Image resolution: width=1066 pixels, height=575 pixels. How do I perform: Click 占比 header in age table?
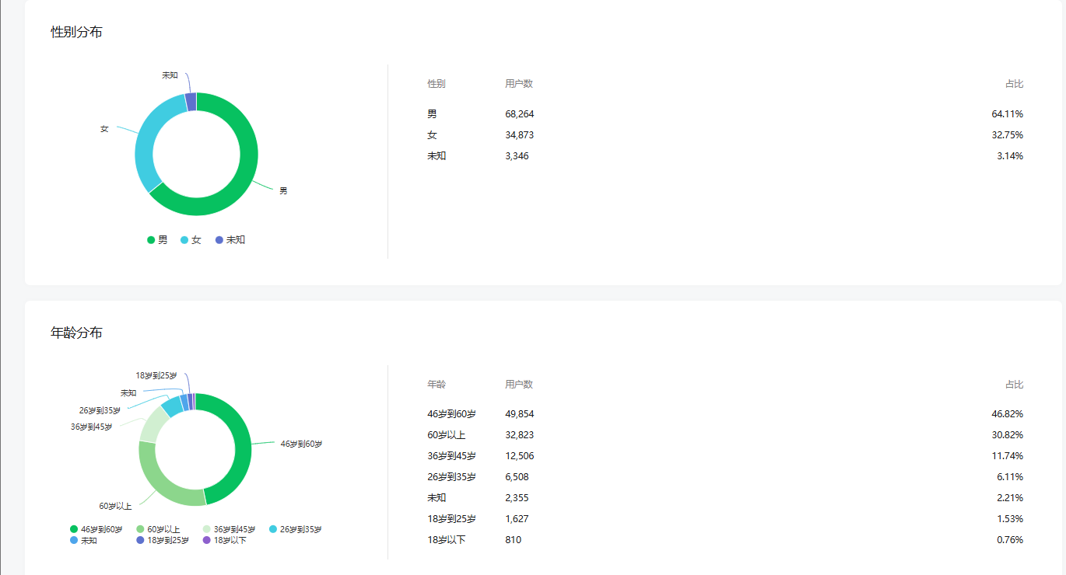click(x=1014, y=385)
